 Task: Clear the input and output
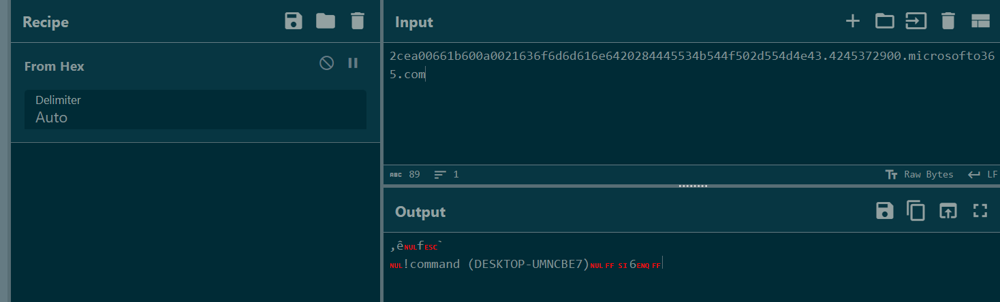click(x=948, y=21)
